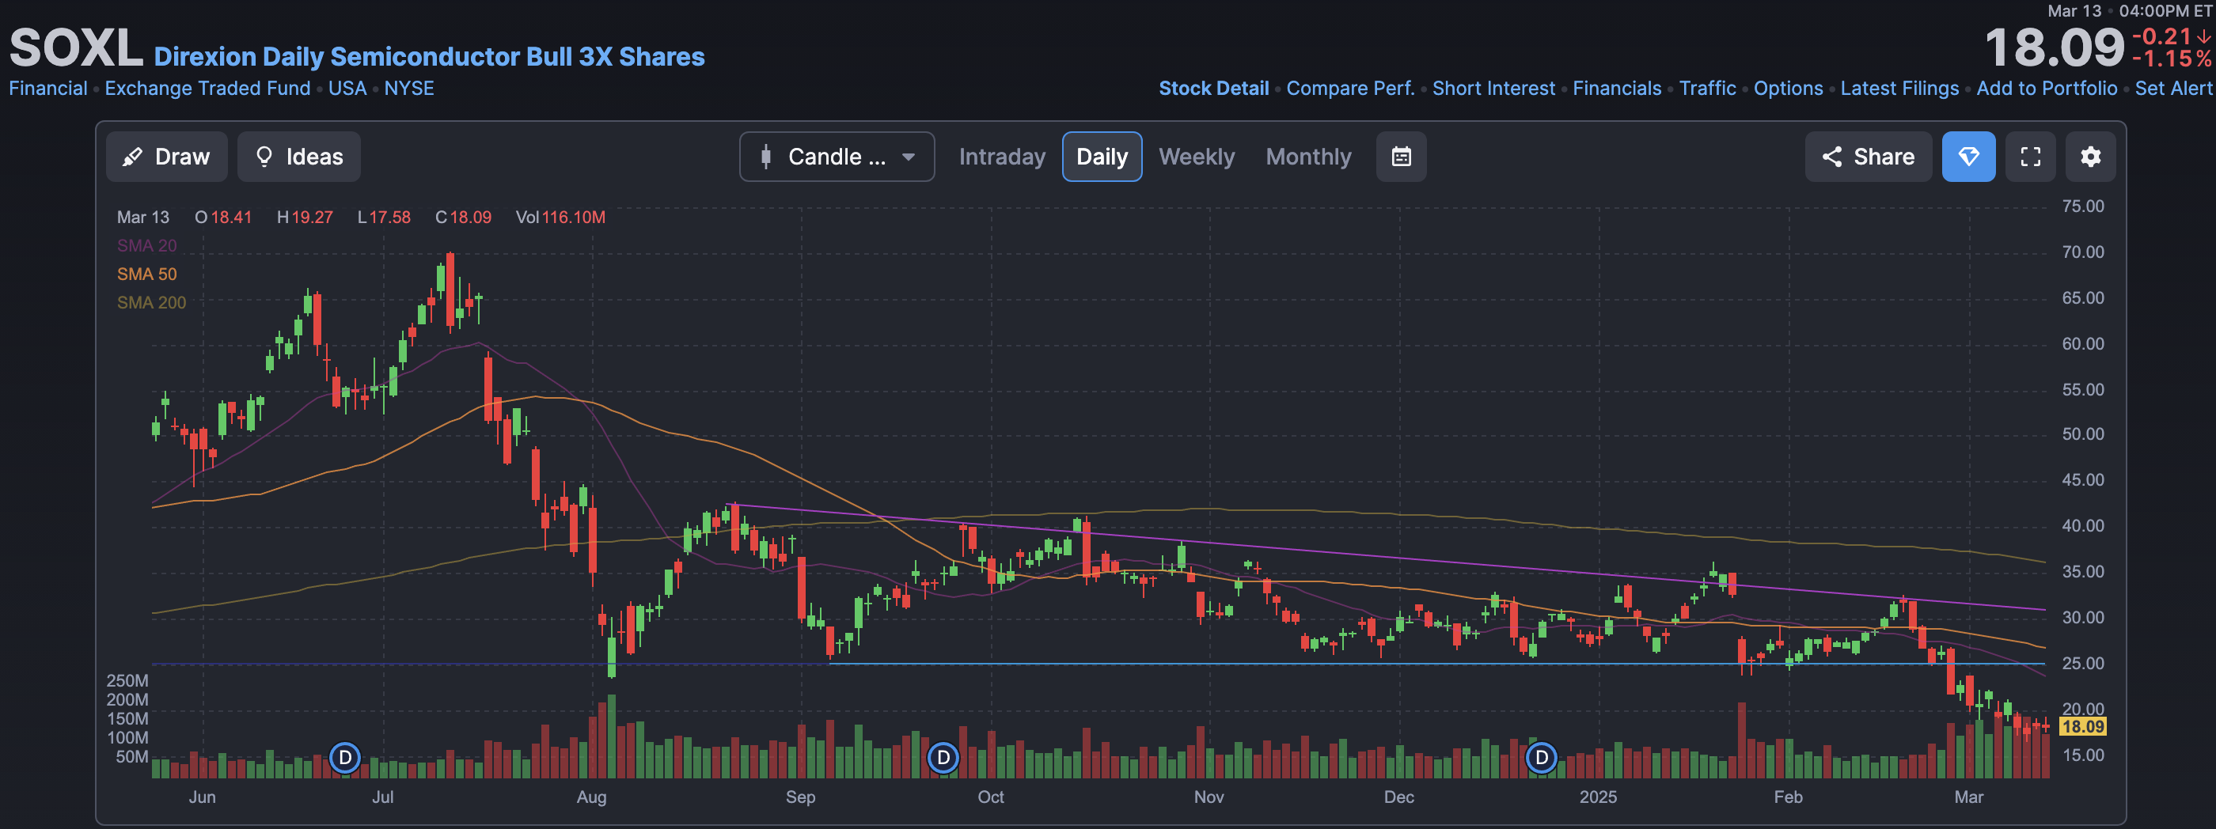
Task: Toggle the SMA 20 indicator label
Action: [147, 246]
